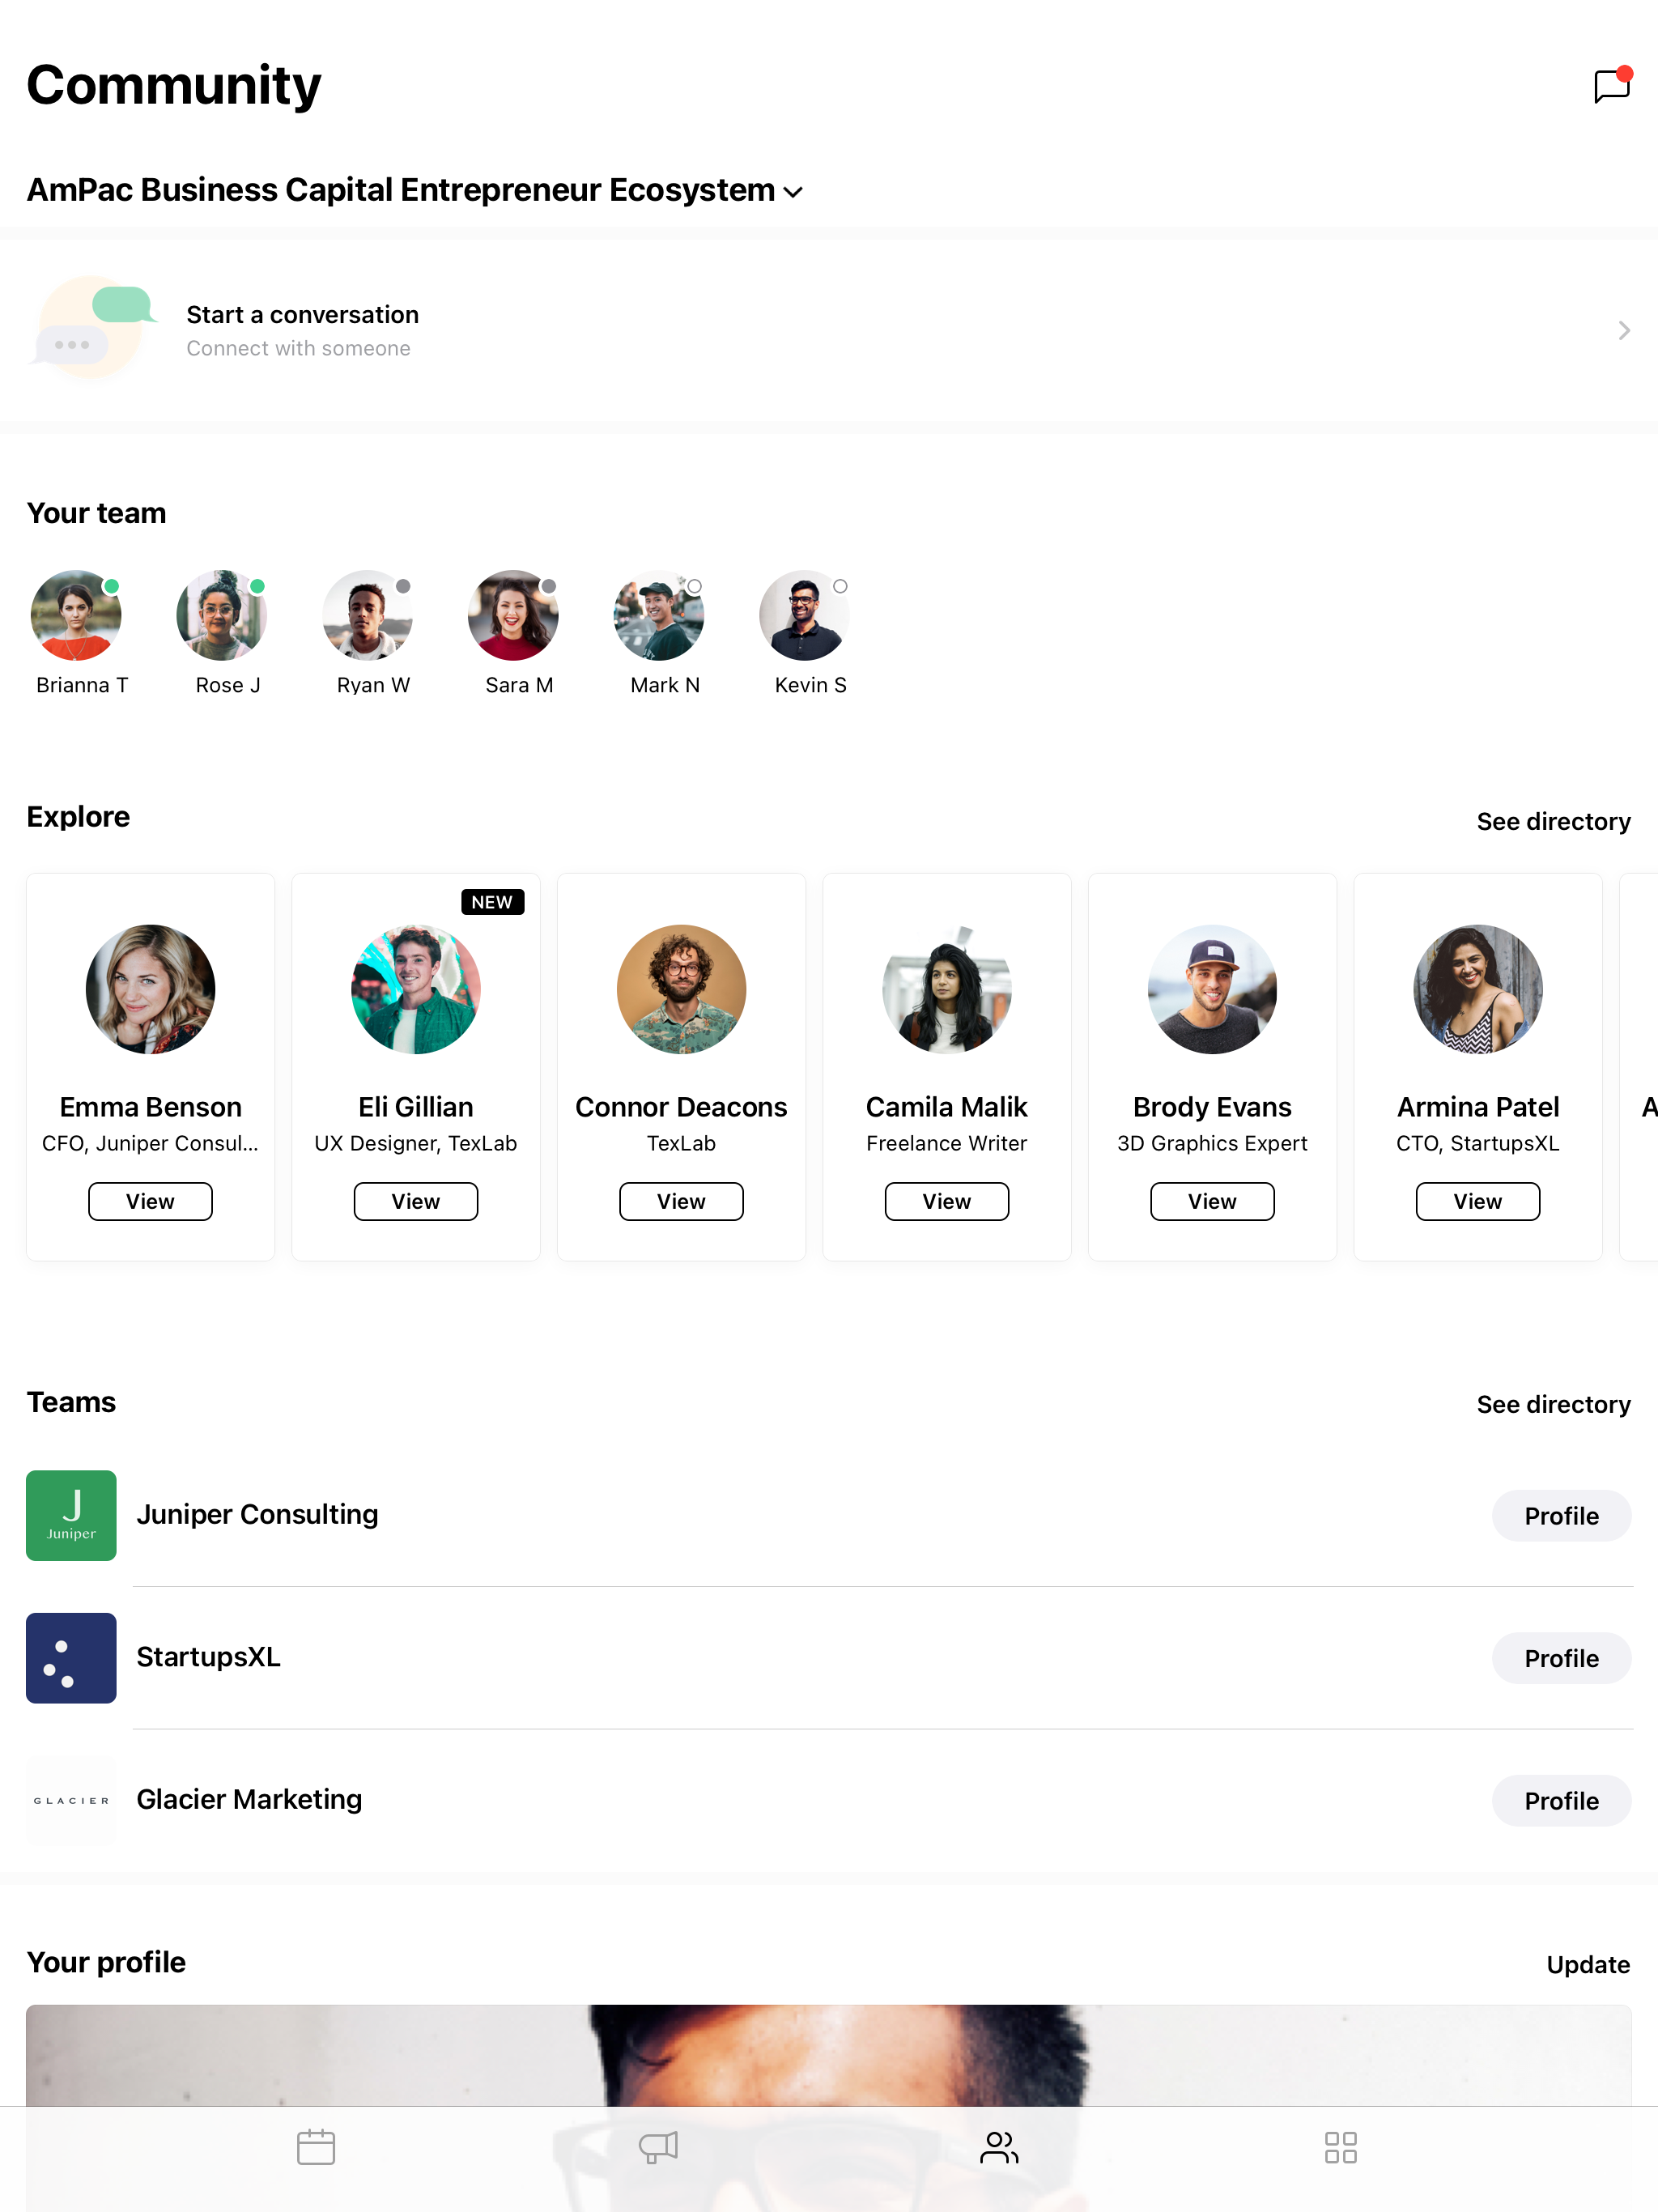The height and width of the screenshot is (2212, 1658).
Task: Update your profile
Action: (1588, 1964)
